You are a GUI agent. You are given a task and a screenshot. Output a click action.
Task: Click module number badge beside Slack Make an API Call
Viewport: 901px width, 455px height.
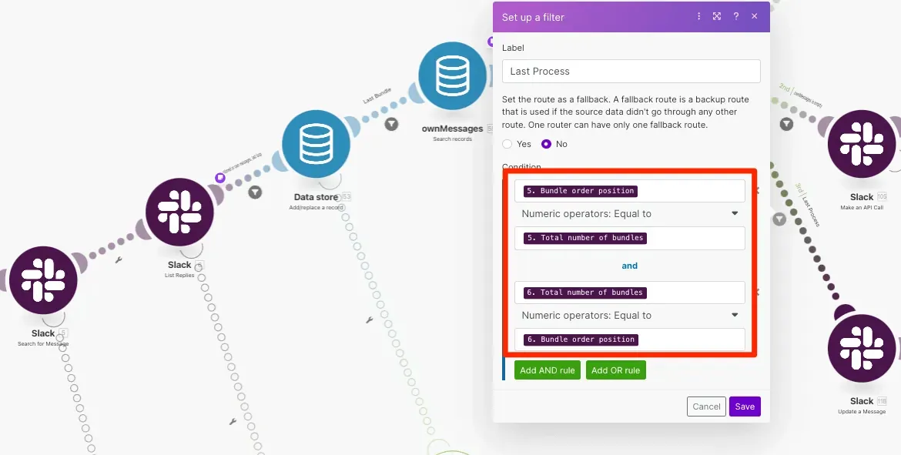[x=882, y=197]
